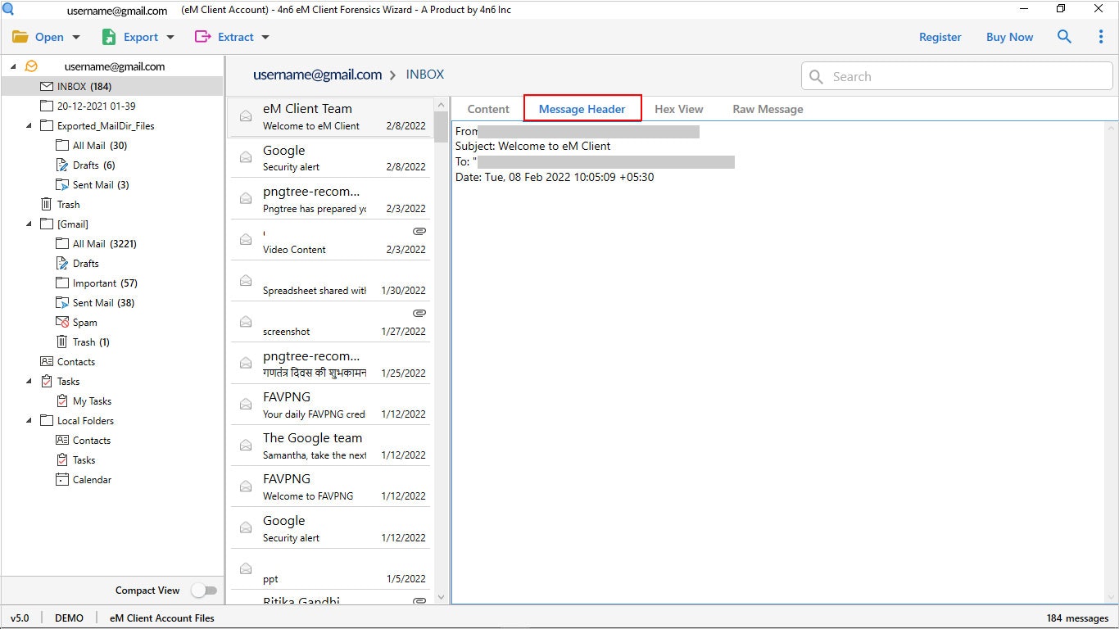1119x629 pixels.
Task: Open the Welcome to FAVPNG message
Action: coord(330,486)
